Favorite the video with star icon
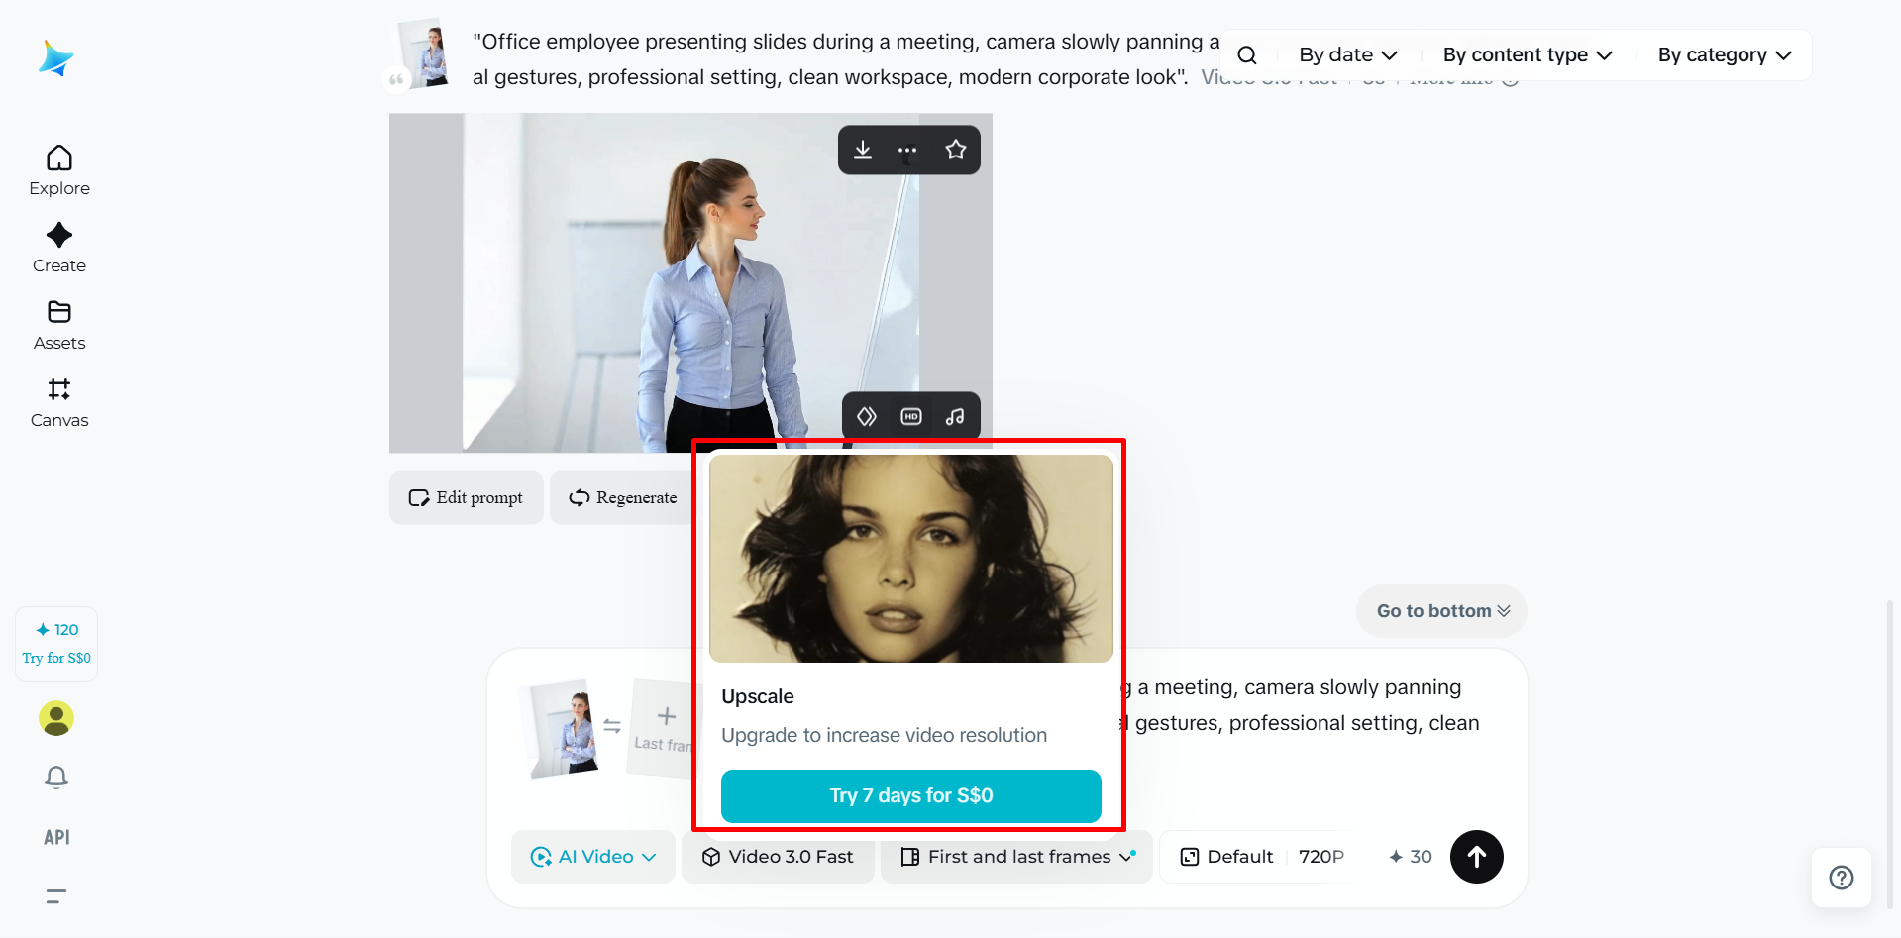 pyautogui.click(x=955, y=150)
